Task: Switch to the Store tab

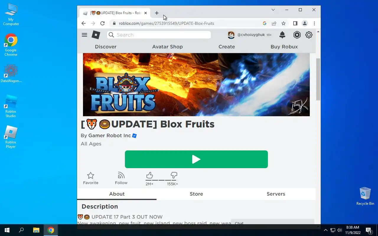Action: [196, 194]
